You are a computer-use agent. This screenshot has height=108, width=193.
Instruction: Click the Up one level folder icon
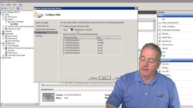coord(10,8)
